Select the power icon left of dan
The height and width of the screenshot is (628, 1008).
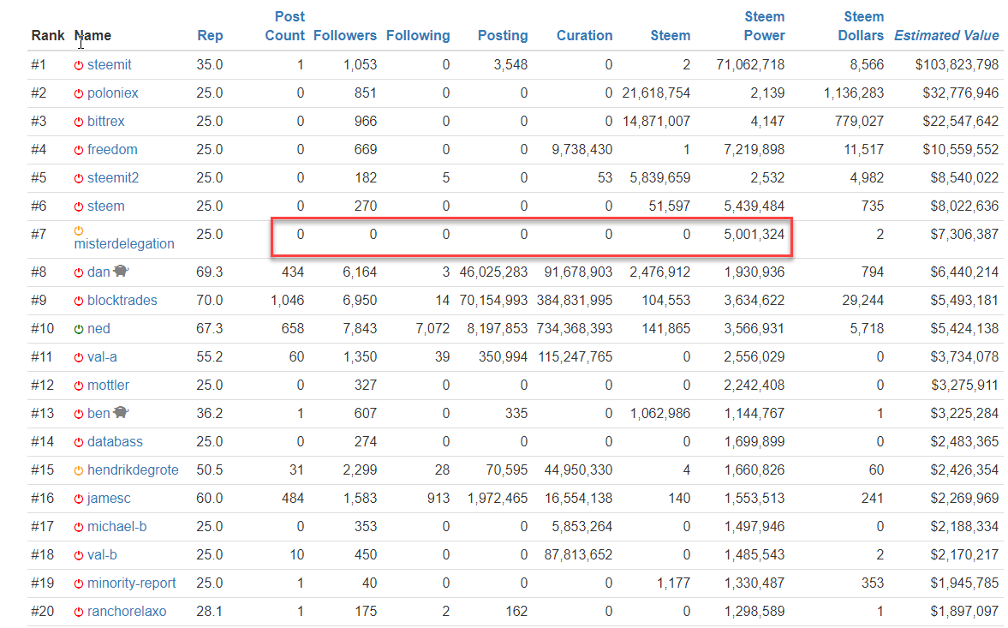point(79,272)
